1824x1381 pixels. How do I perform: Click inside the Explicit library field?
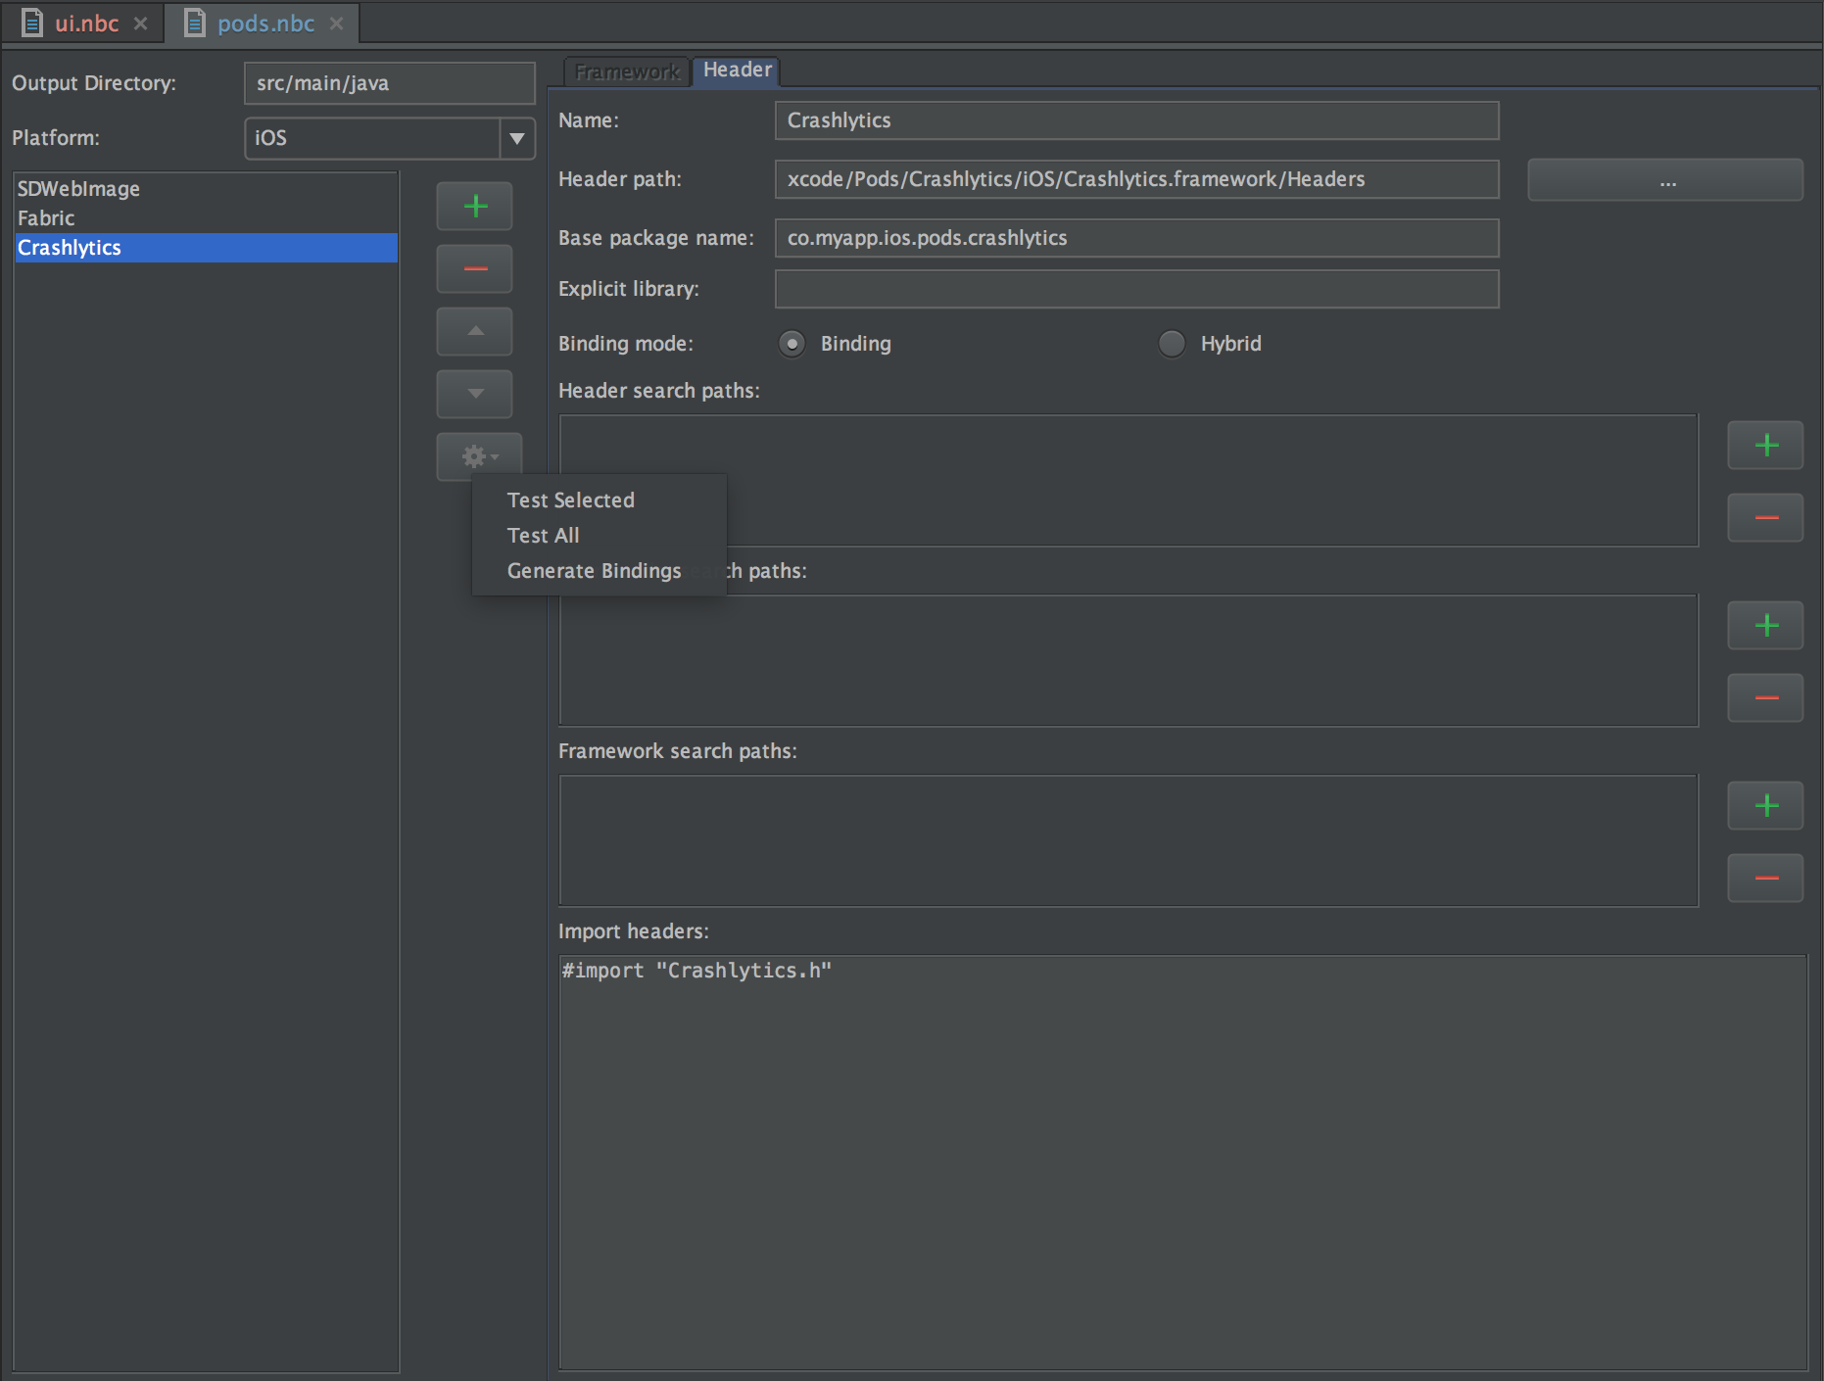(x=1135, y=289)
